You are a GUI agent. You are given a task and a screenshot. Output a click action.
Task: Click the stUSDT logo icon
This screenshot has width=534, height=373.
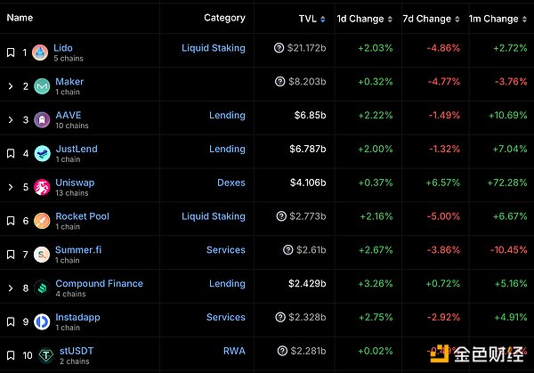click(42, 355)
